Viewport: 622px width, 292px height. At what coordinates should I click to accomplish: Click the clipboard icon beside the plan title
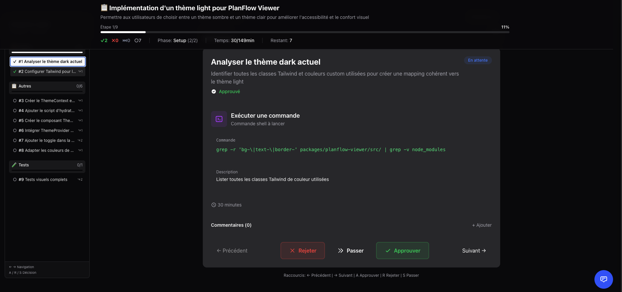pos(104,8)
